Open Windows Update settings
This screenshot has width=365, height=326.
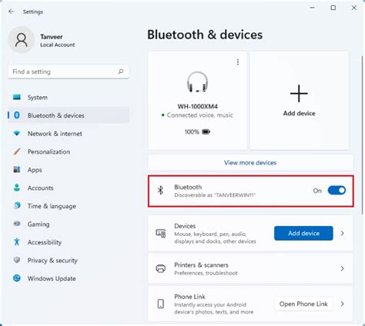click(69, 278)
